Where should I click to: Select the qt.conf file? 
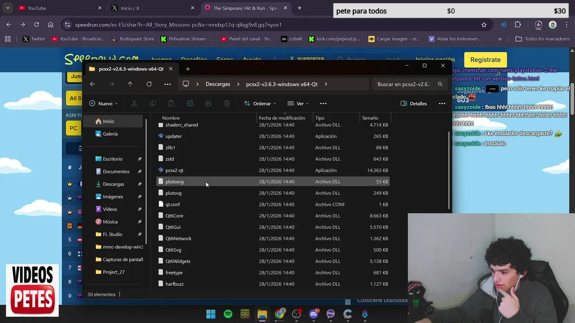click(273, 204)
